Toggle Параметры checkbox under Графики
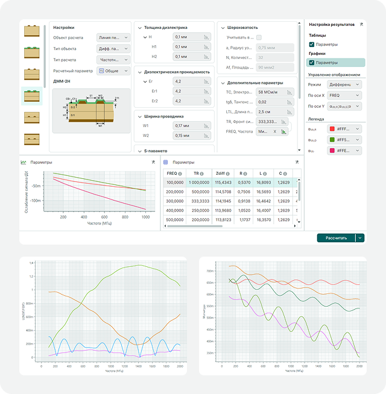This screenshot has height=394, width=386. coord(312,63)
